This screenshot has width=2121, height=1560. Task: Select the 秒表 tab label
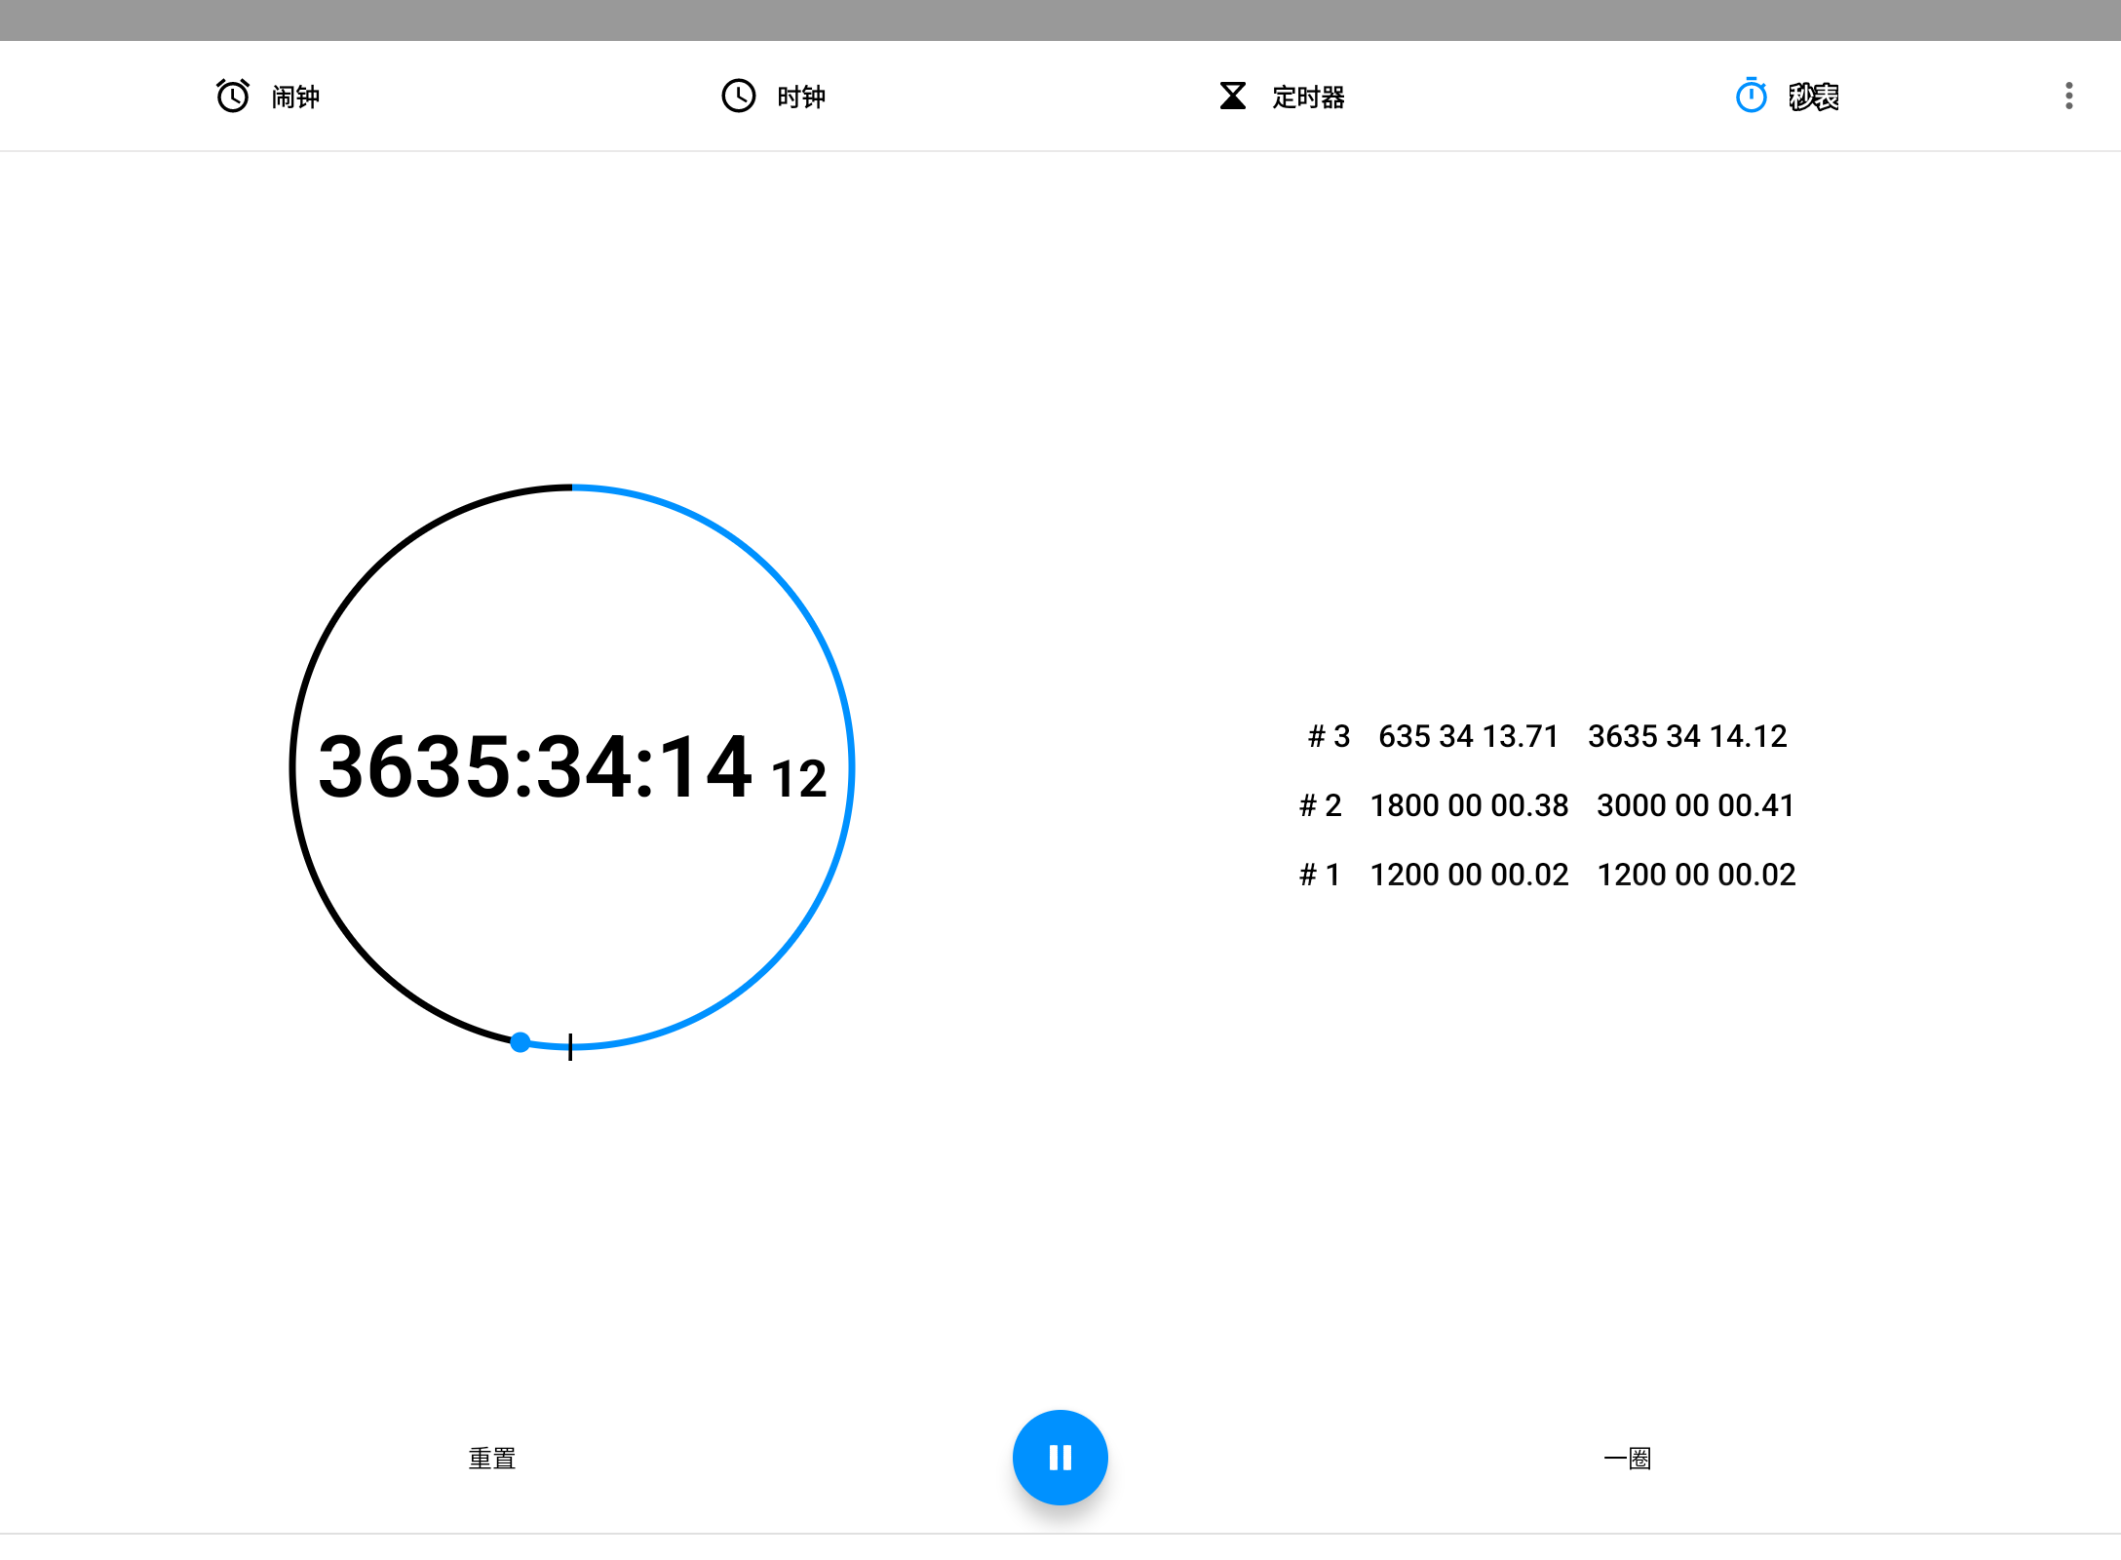coord(1814,97)
